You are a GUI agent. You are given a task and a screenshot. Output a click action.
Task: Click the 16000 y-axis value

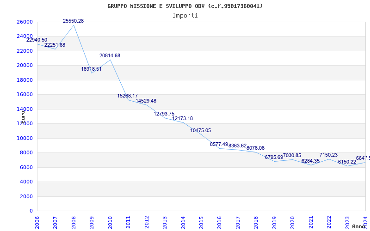pyautogui.click(x=25, y=95)
